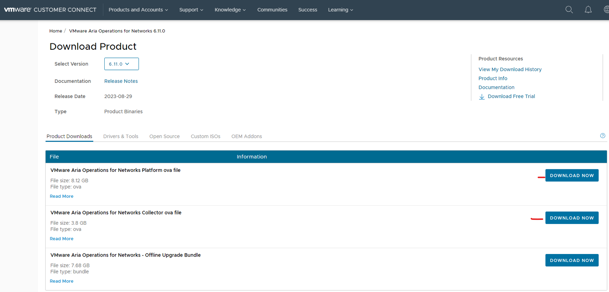This screenshot has width=609, height=292.
Task: Open View My Download History link
Action: click(510, 69)
